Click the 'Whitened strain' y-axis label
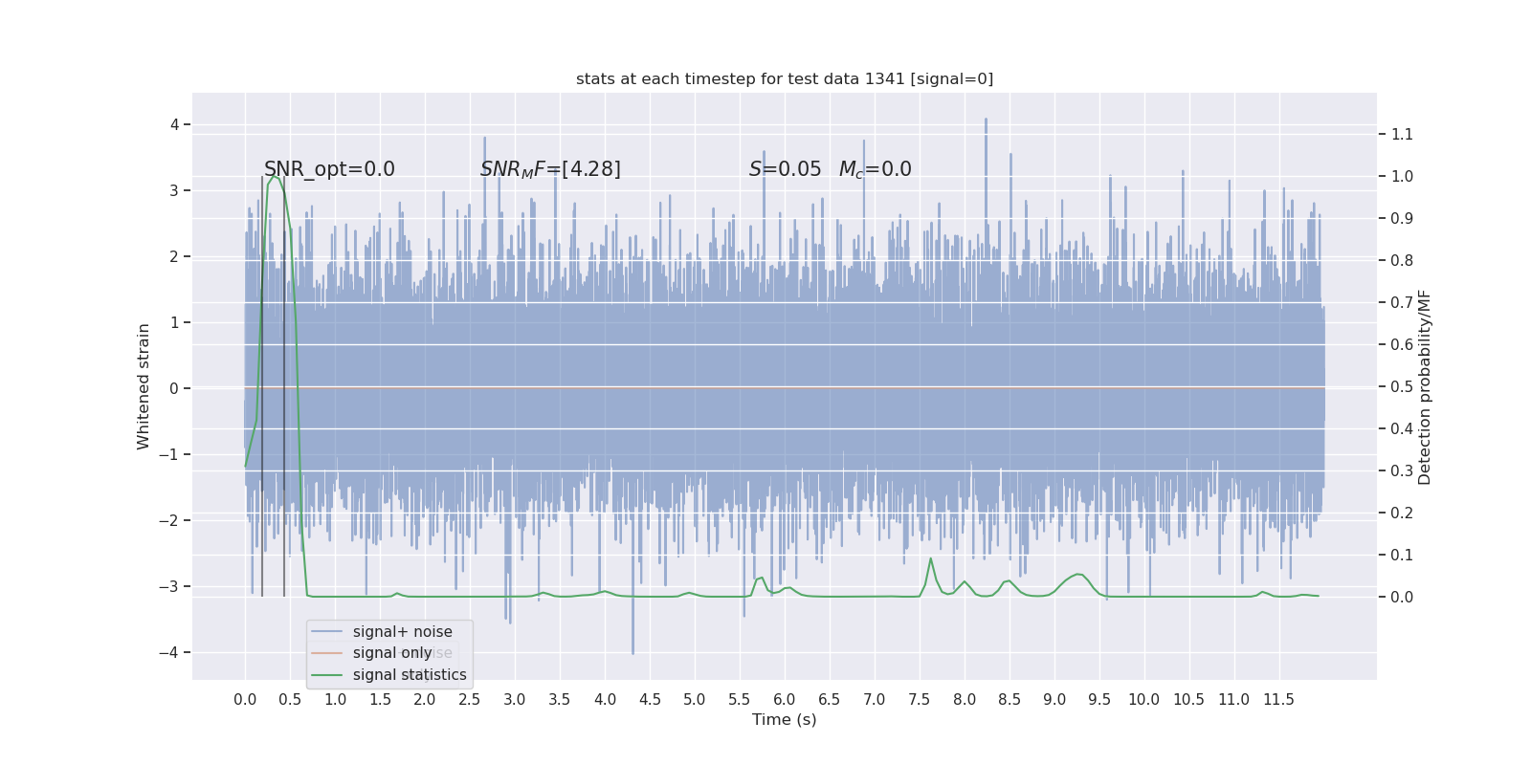1531x765 pixels. [144, 386]
